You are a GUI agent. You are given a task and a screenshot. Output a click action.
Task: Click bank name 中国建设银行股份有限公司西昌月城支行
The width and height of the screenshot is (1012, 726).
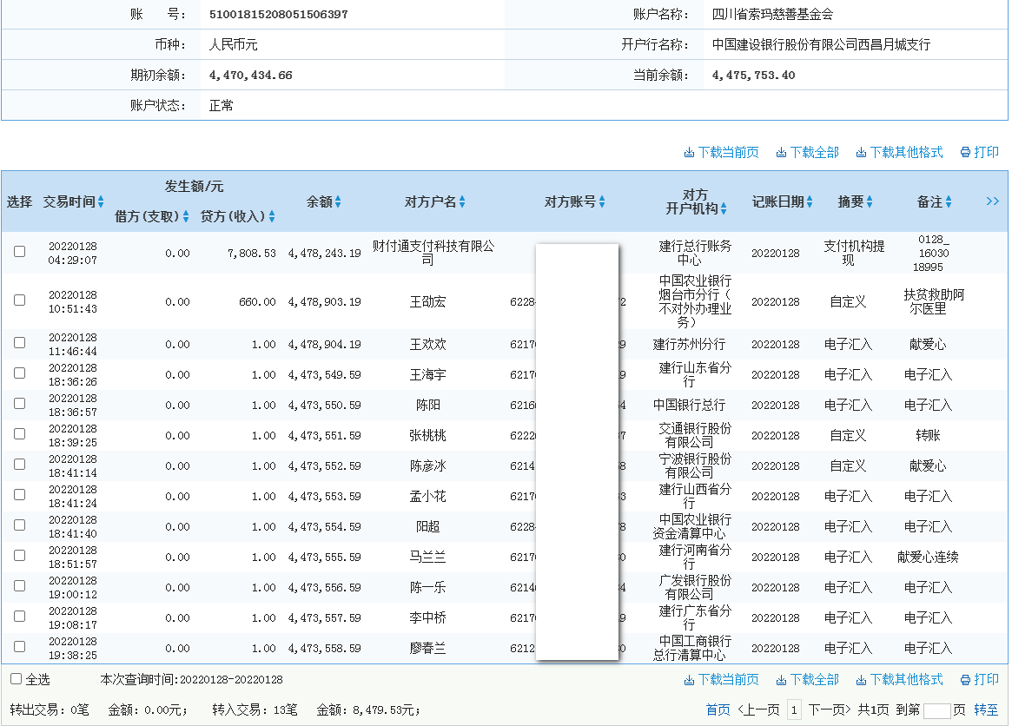pos(821,44)
